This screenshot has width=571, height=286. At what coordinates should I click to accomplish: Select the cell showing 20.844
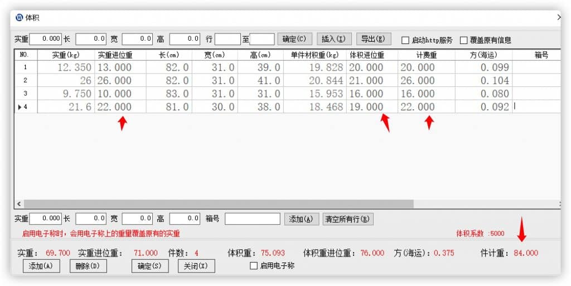[x=315, y=80]
